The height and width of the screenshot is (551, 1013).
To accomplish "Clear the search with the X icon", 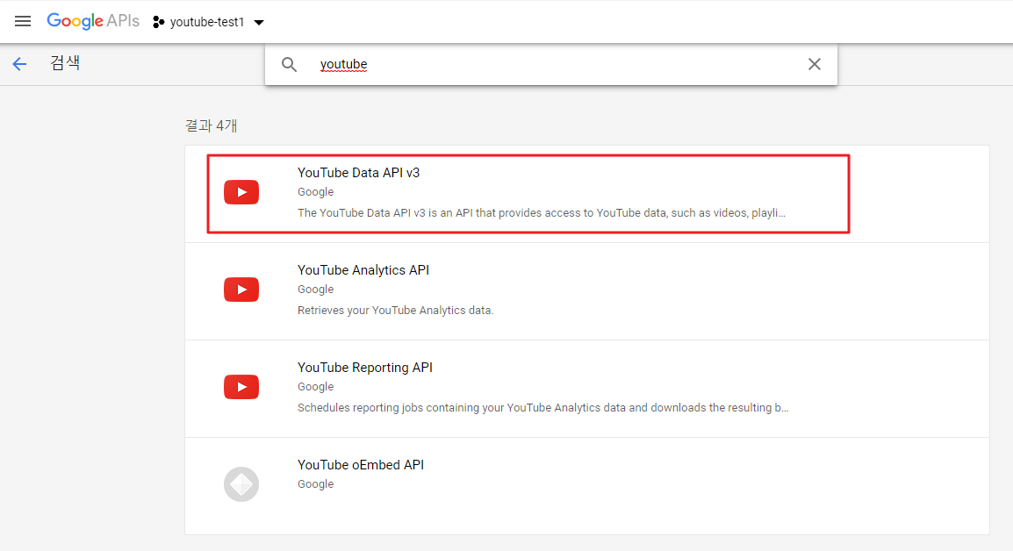I will [814, 64].
